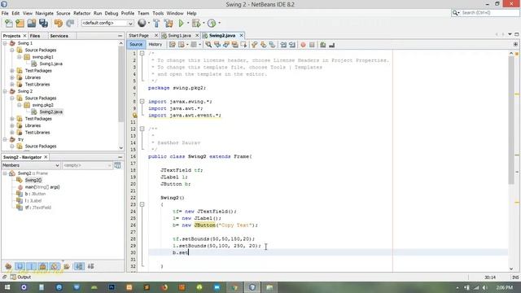
Task: Click the Uncomment editor toolbar icon
Action: click(x=331, y=45)
